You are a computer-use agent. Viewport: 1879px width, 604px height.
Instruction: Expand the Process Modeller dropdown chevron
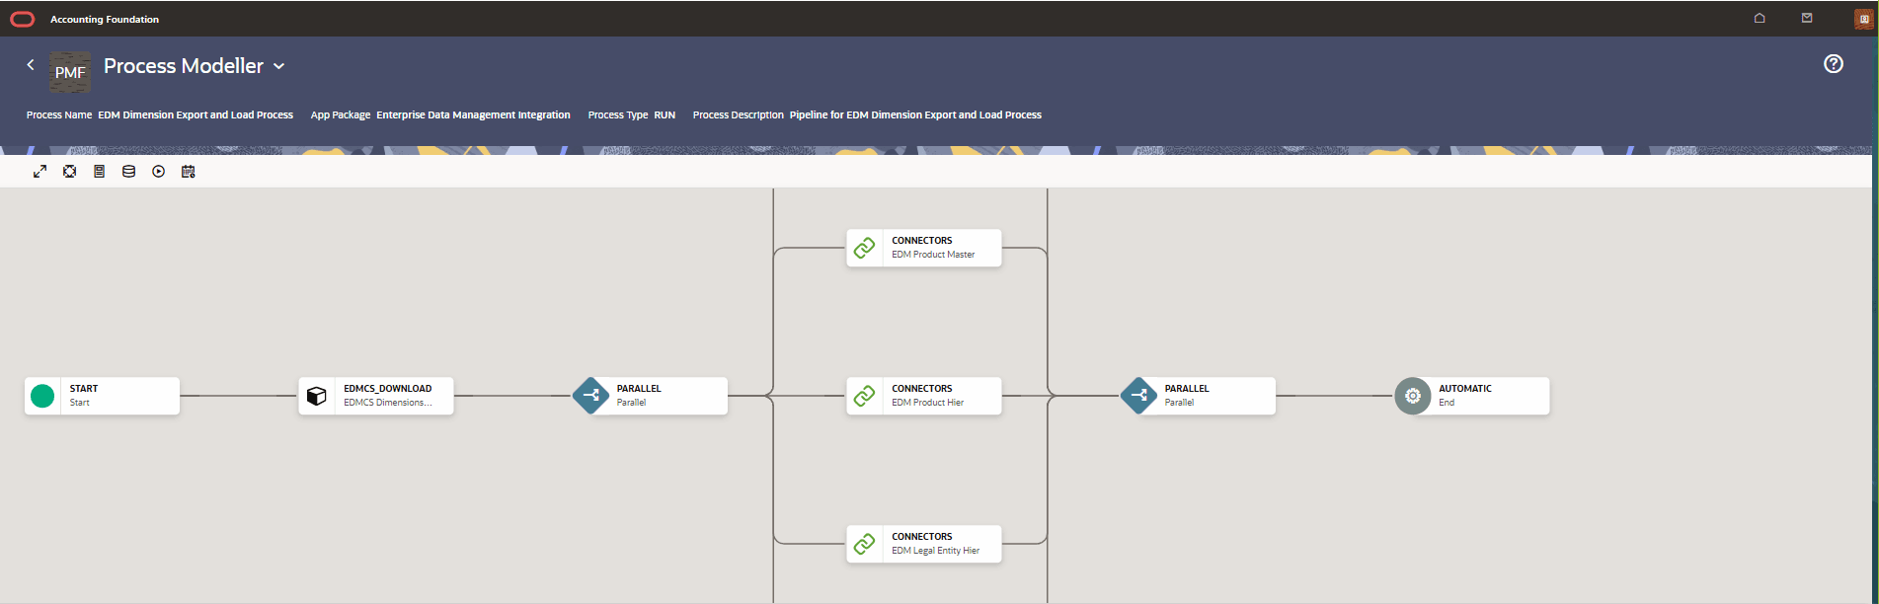(x=279, y=66)
